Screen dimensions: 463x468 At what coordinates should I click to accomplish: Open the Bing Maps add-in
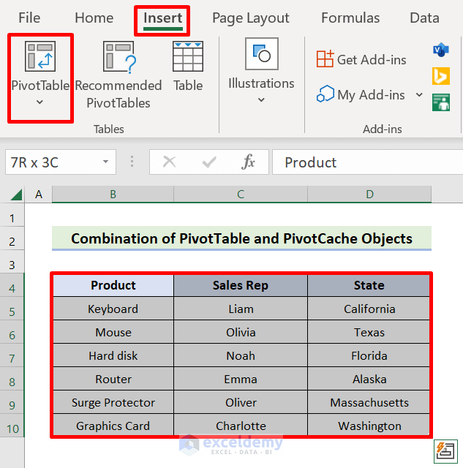coord(441,76)
